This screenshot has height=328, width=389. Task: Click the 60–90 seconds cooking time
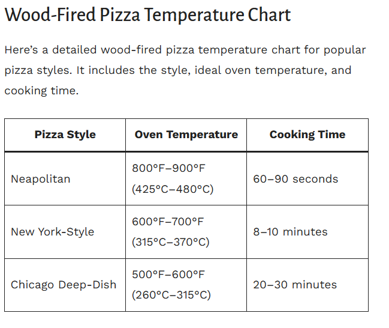(295, 179)
